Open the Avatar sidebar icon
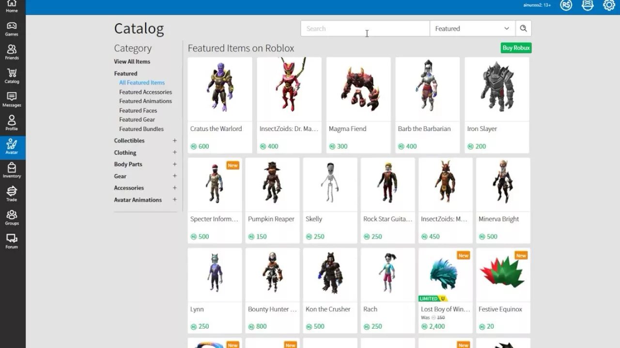 coord(12,146)
